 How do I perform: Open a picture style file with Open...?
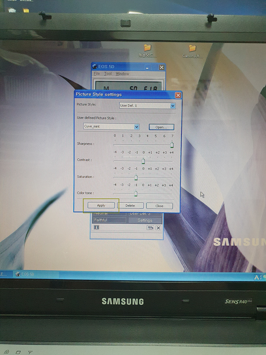click(161, 127)
